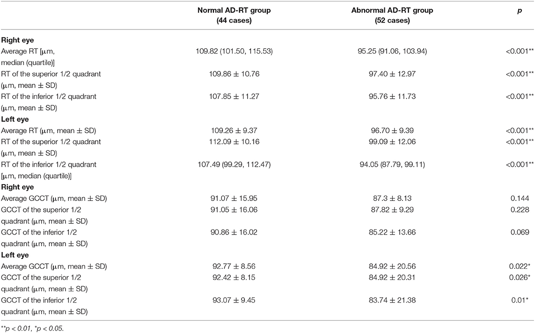
Task: Click the p value 0.022*
Action: [520, 266]
